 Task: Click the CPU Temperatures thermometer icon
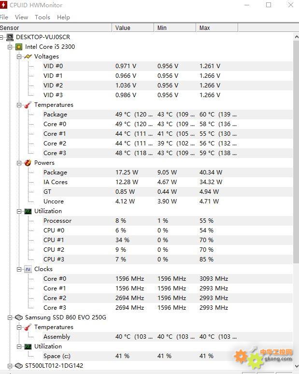[x=28, y=105]
